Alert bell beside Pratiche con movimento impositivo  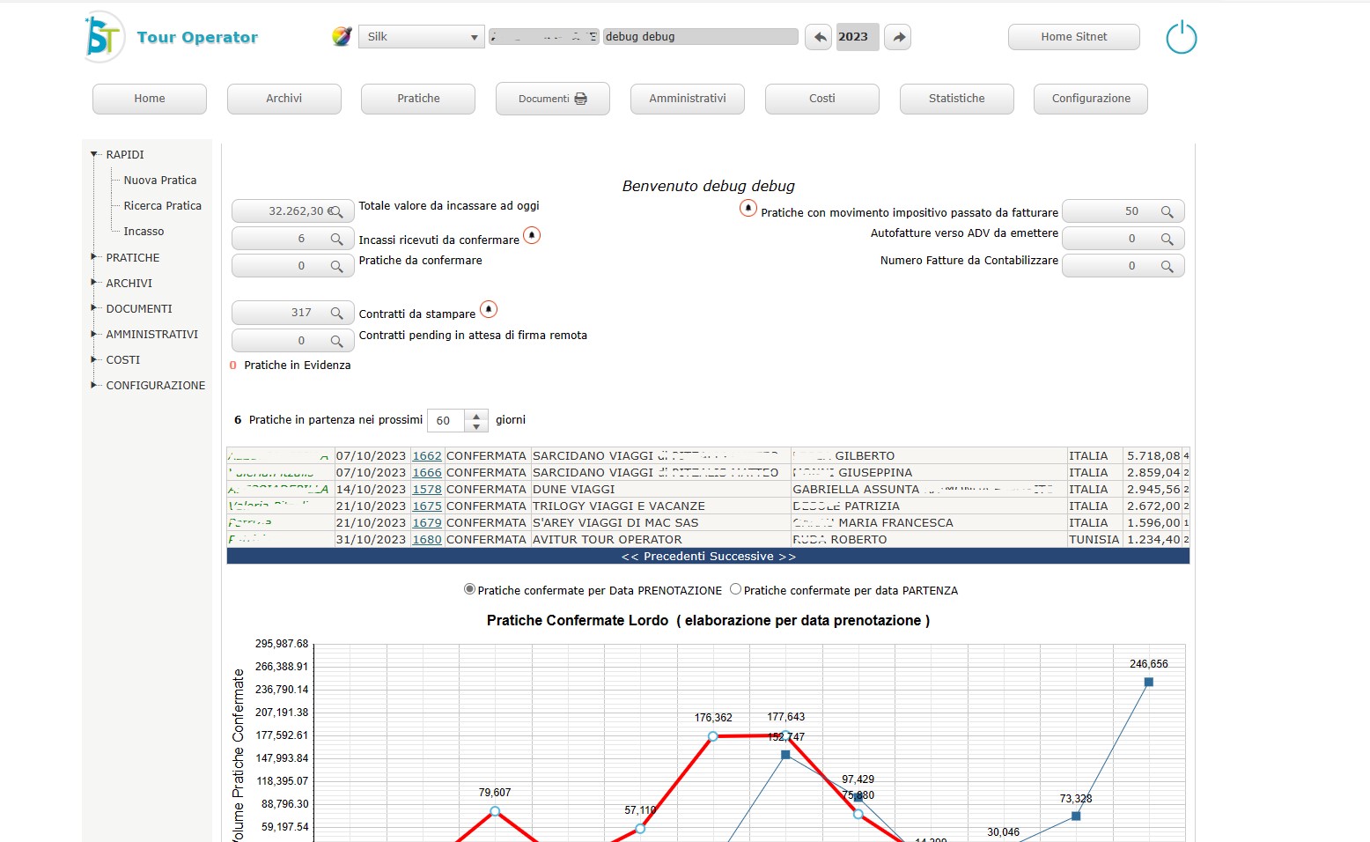(748, 208)
